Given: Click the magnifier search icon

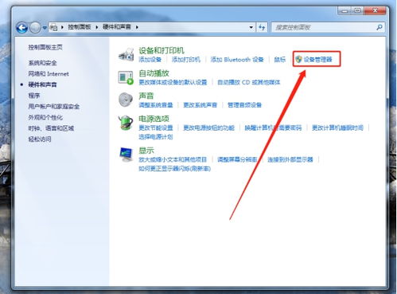Looking at the screenshot, I should 379,27.
